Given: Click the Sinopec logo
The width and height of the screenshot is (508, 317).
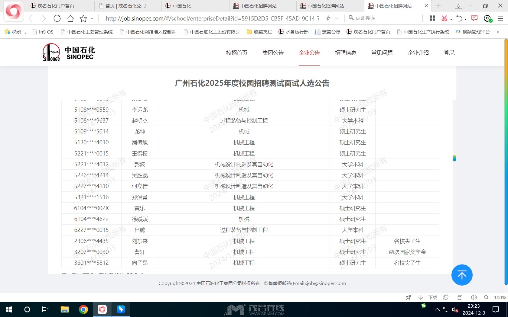Looking at the screenshot, I should [x=69, y=53].
